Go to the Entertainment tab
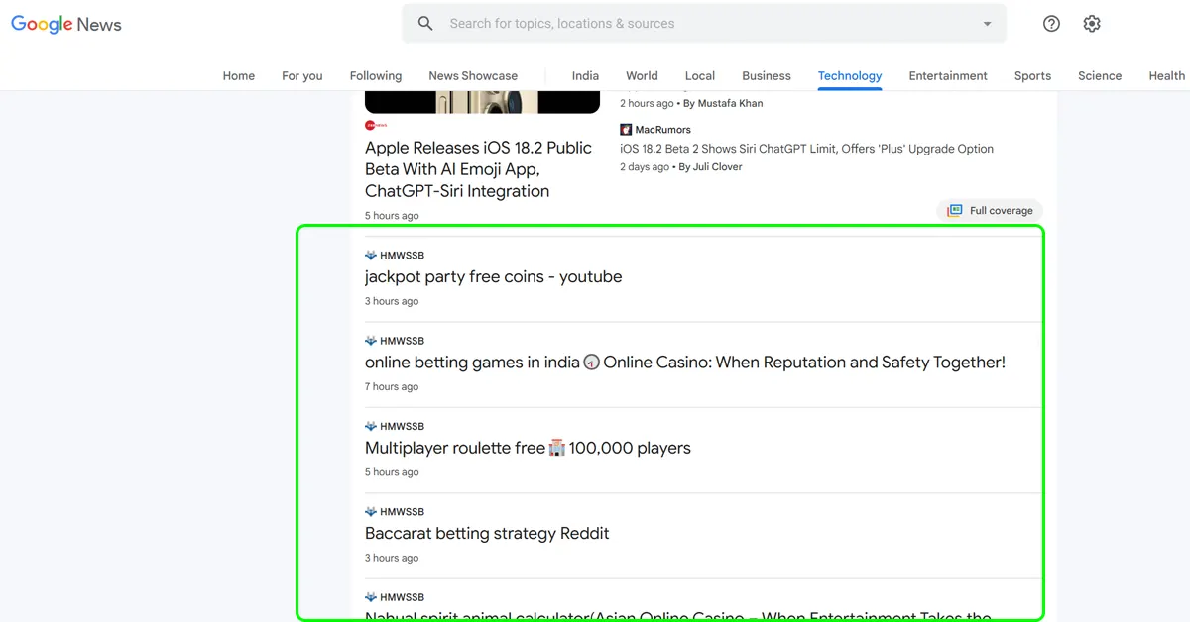This screenshot has height=622, width=1190. pos(948,76)
